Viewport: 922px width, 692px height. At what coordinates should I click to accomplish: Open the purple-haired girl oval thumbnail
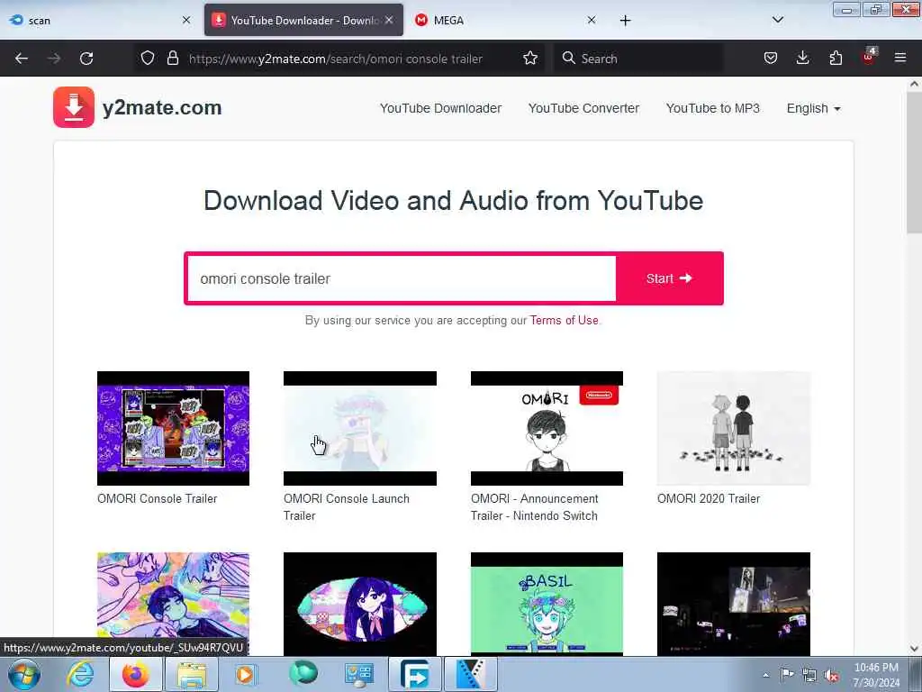pyautogui.click(x=360, y=603)
